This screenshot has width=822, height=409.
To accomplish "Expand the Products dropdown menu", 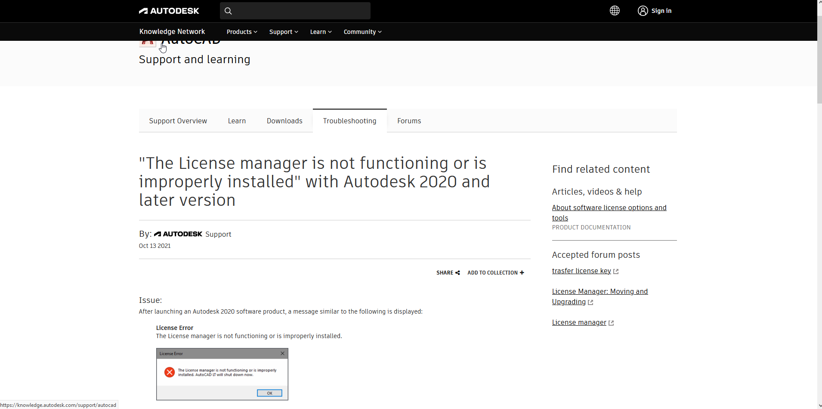I will point(242,32).
